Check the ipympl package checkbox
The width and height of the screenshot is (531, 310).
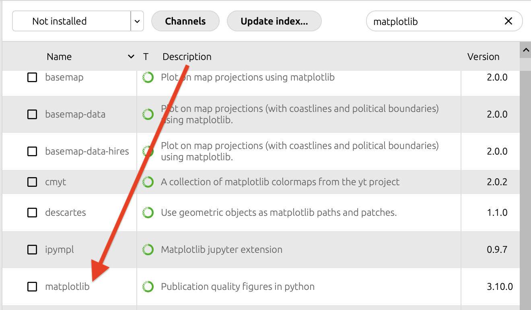tap(32, 250)
